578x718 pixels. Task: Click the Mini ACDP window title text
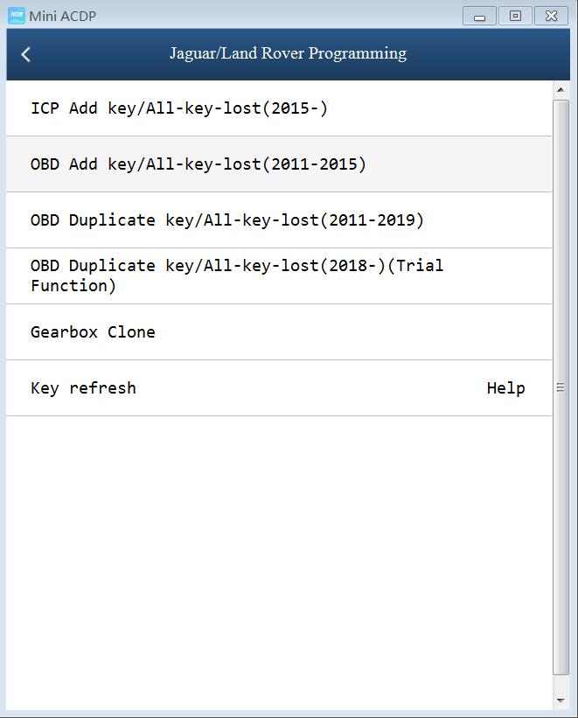click(63, 17)
